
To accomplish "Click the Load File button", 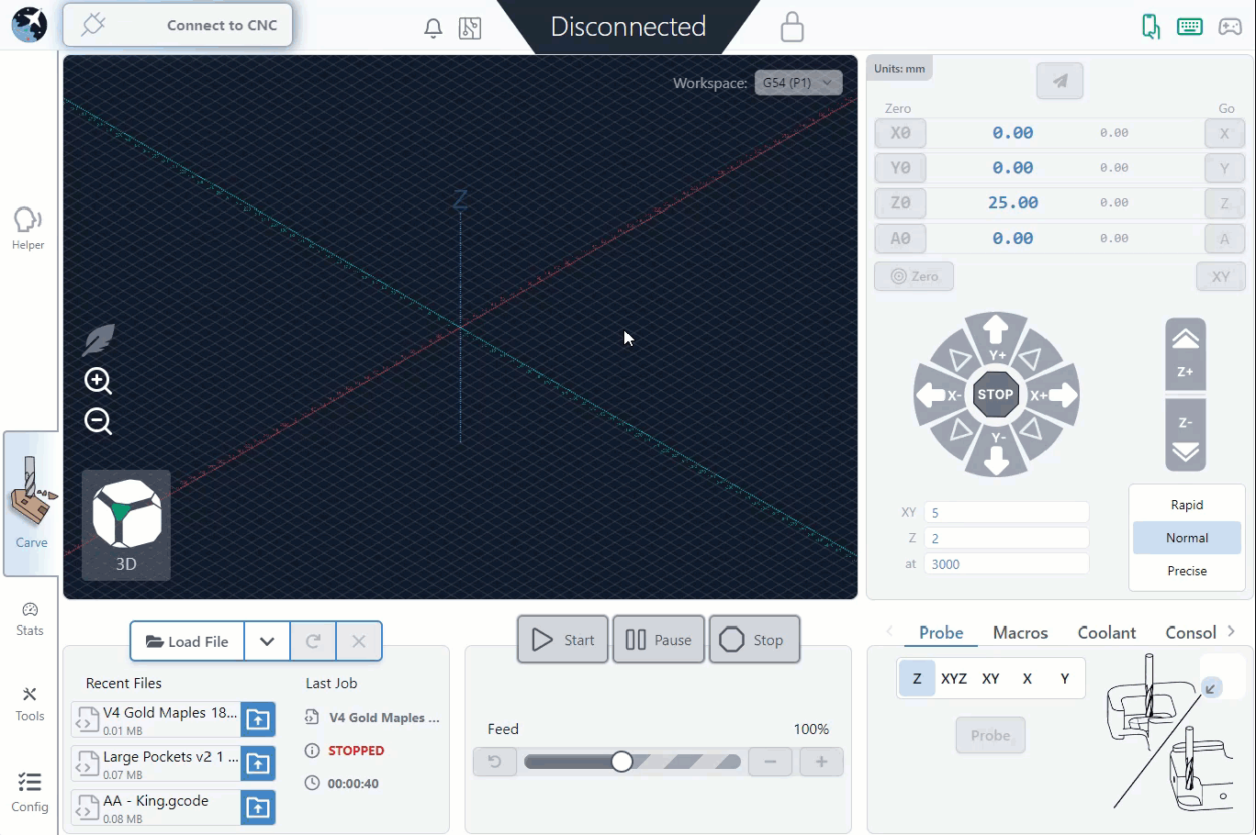I will coord(187,641).
